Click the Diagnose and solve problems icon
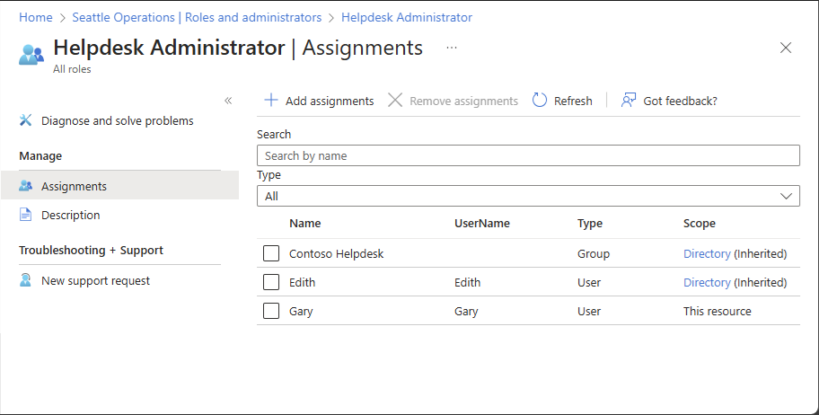This screenshot has height=415, width=819. coord(25,120)
